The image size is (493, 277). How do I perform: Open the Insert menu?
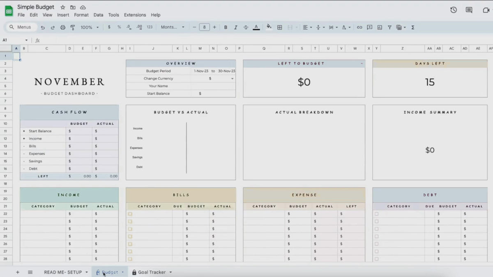[63, 15]
